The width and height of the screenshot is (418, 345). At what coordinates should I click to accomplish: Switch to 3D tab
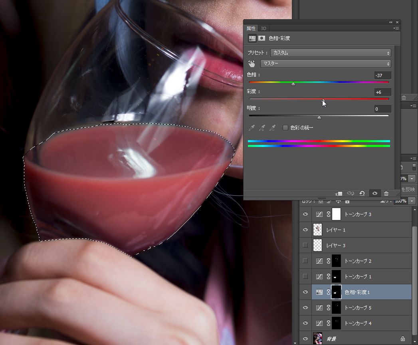click(x=263, y=28)
